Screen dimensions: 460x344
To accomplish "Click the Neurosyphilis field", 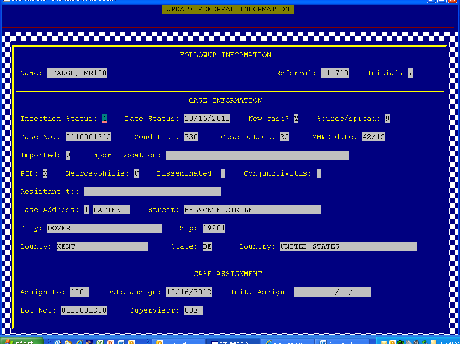I will [136, 173].
